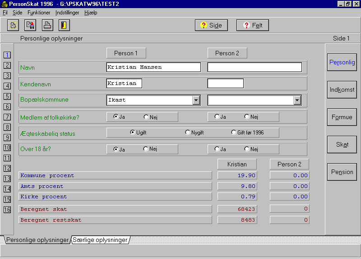Select Ja for Person 2 over 18 år

[220, 149]
